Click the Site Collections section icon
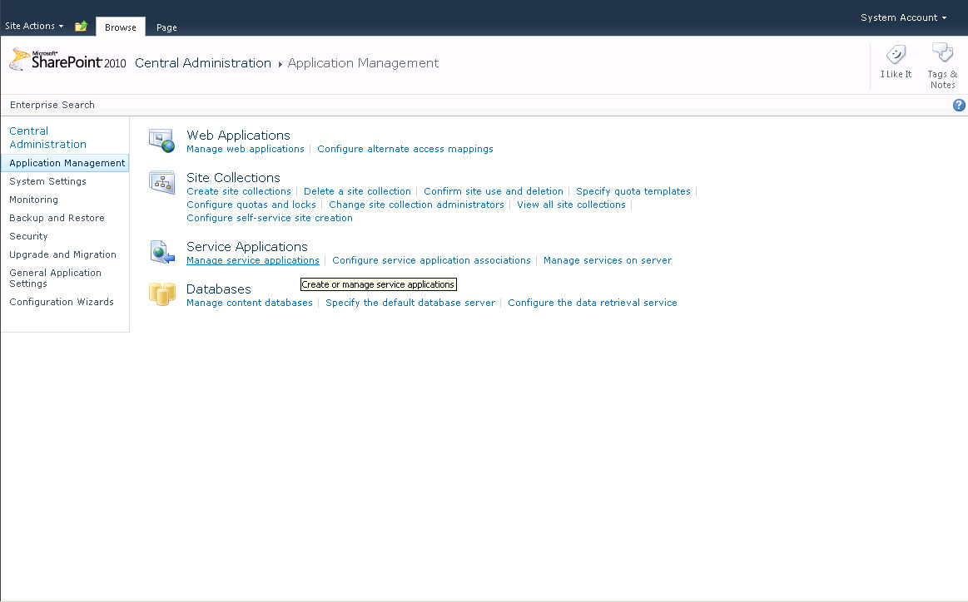The height and width of the screenshot is (602, 968). 161,183
